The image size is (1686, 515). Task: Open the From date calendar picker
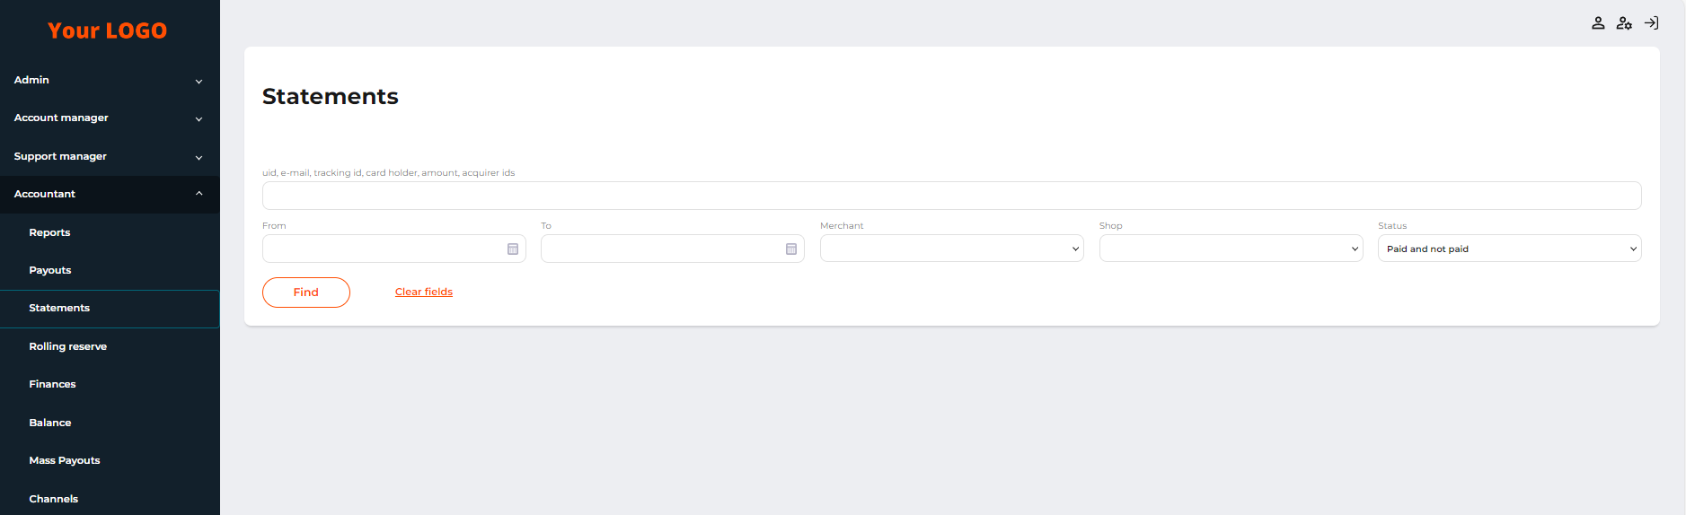pyautogui.click(x=513, y=249)
